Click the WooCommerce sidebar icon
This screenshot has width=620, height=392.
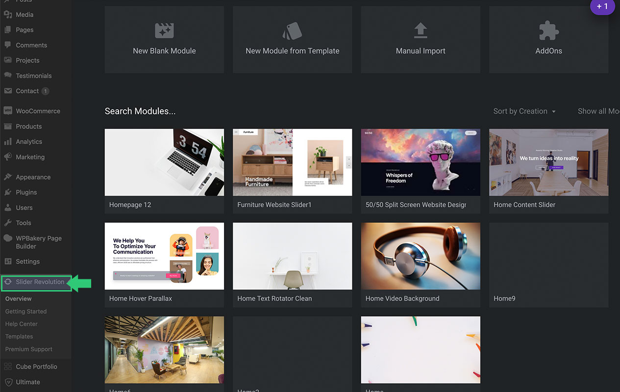[x=8, y=111]
